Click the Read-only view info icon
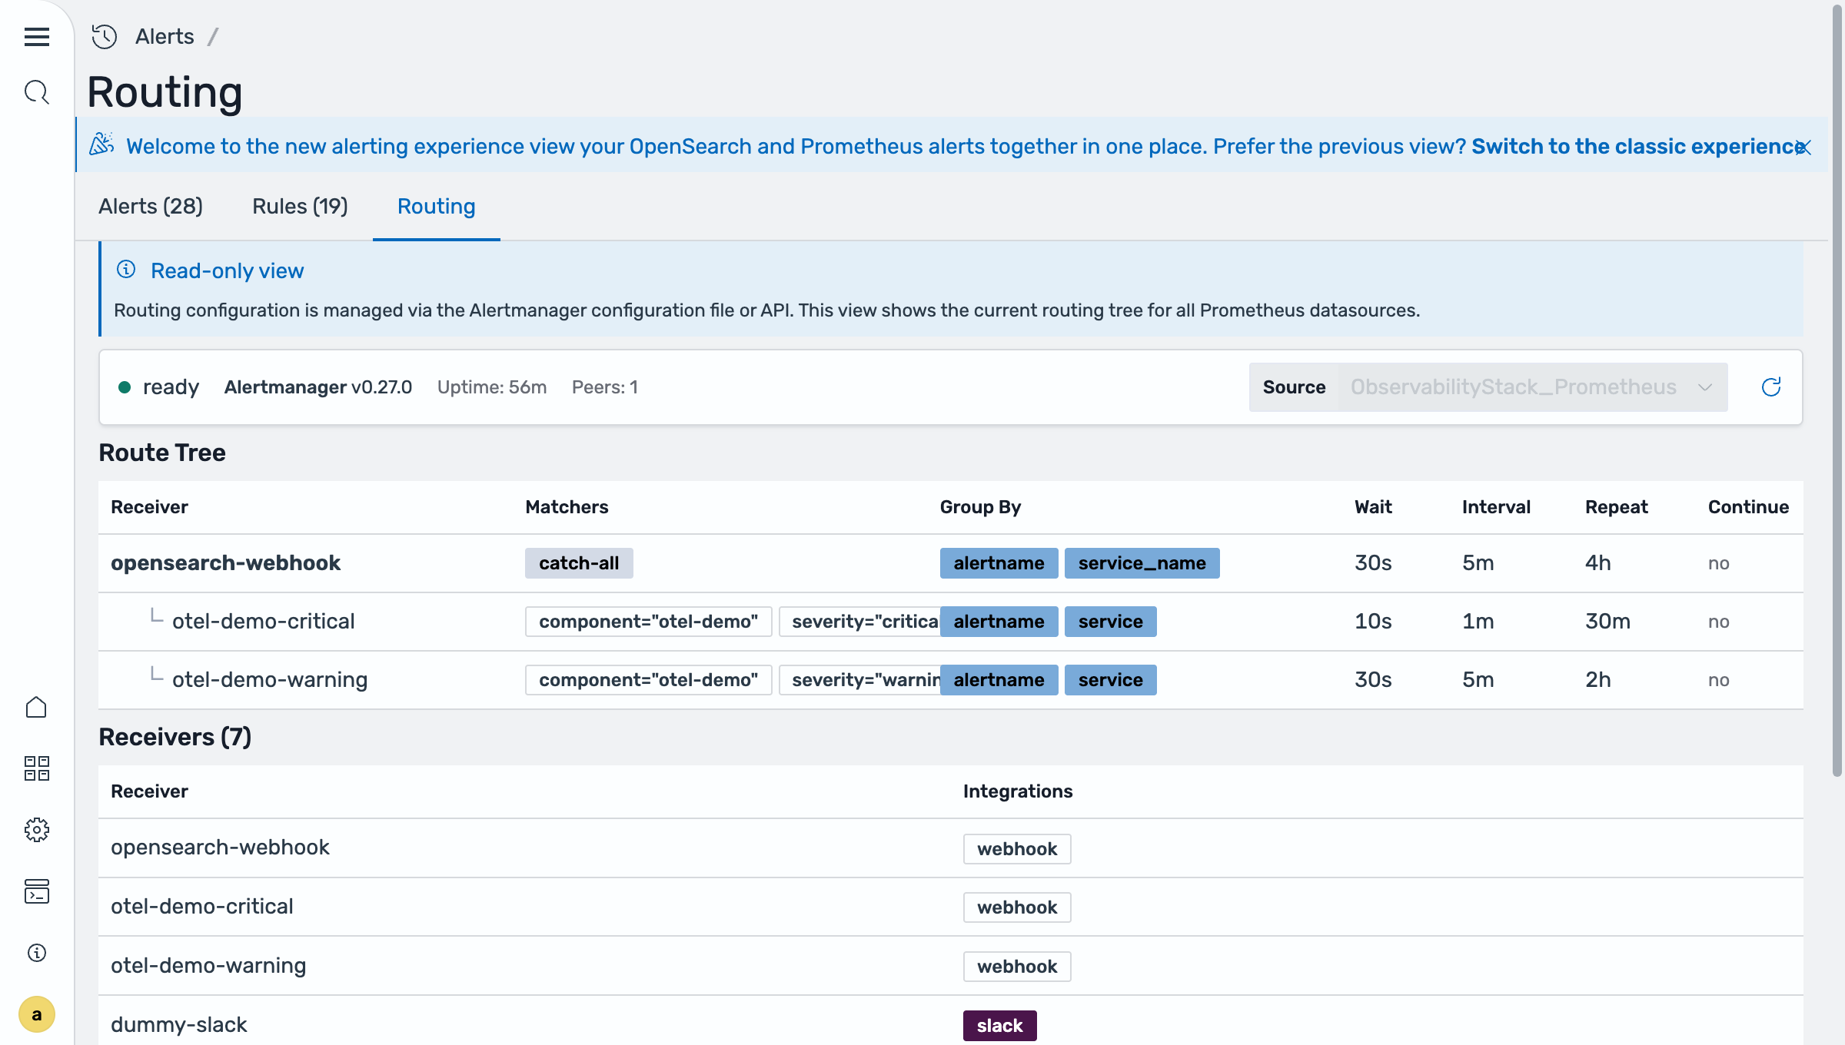Viewport: 1845px width, 1045px height. click(126, 270)
